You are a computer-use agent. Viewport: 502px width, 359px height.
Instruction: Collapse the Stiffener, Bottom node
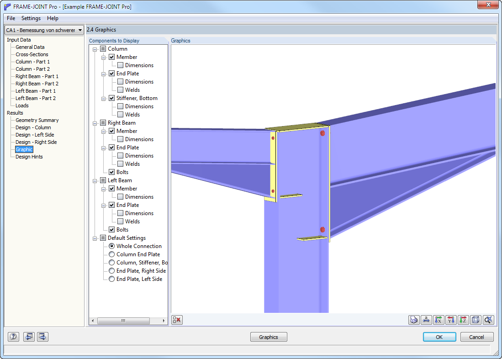103,99
